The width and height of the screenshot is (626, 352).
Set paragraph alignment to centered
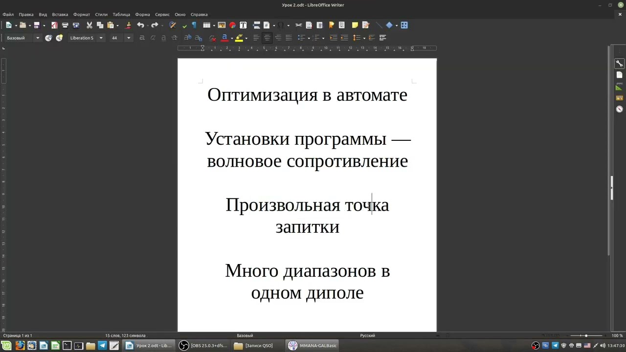267,38
